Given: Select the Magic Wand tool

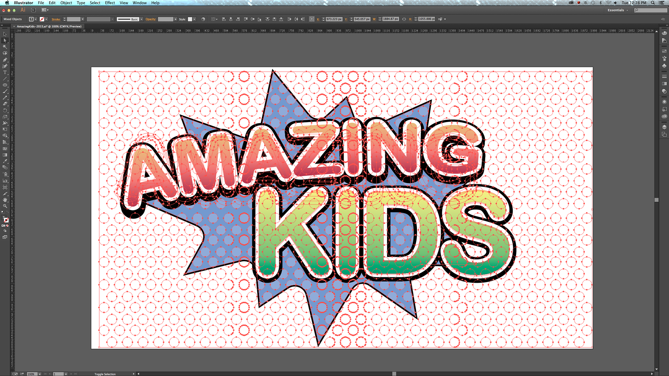Looking at the screenshot, I should tap(5, 47).
